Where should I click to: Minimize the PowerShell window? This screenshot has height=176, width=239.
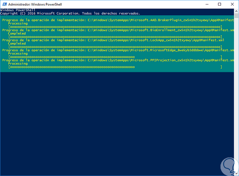coord(207,4)
